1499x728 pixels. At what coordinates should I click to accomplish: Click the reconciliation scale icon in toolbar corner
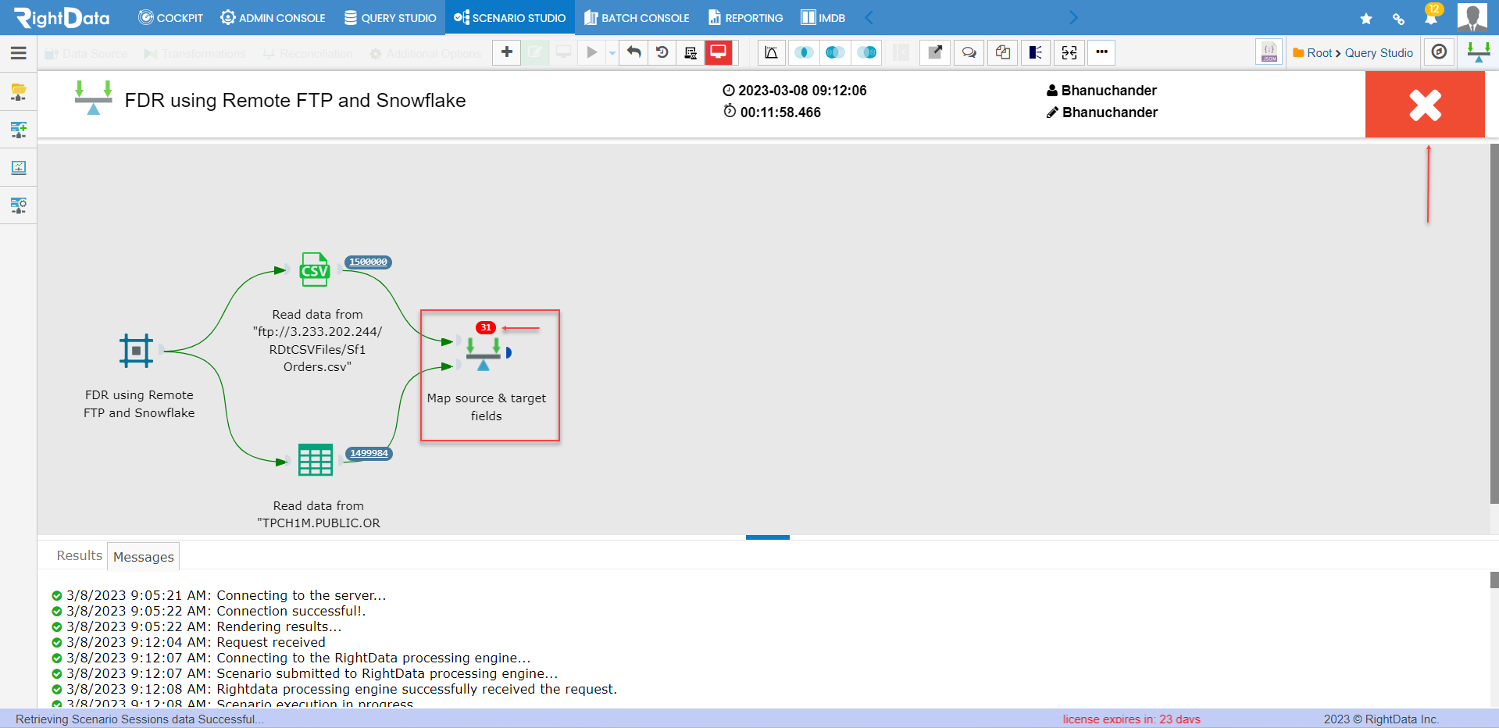click(x=1478, y=52)
